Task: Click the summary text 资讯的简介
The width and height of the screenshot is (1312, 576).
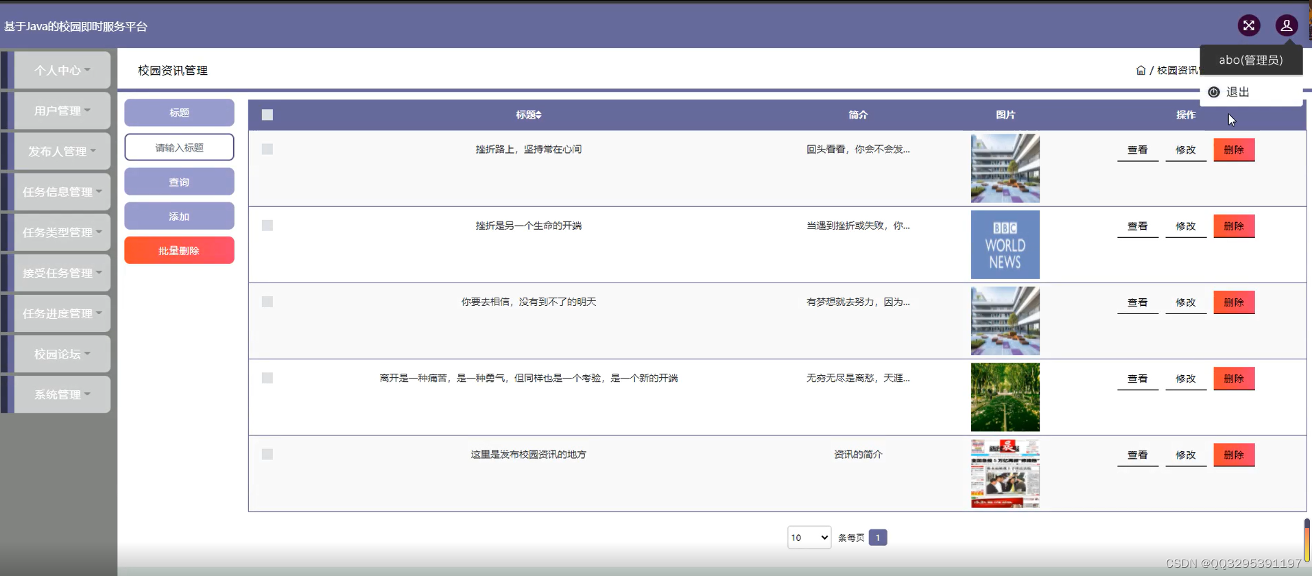Action: click(x=858, y=454)
